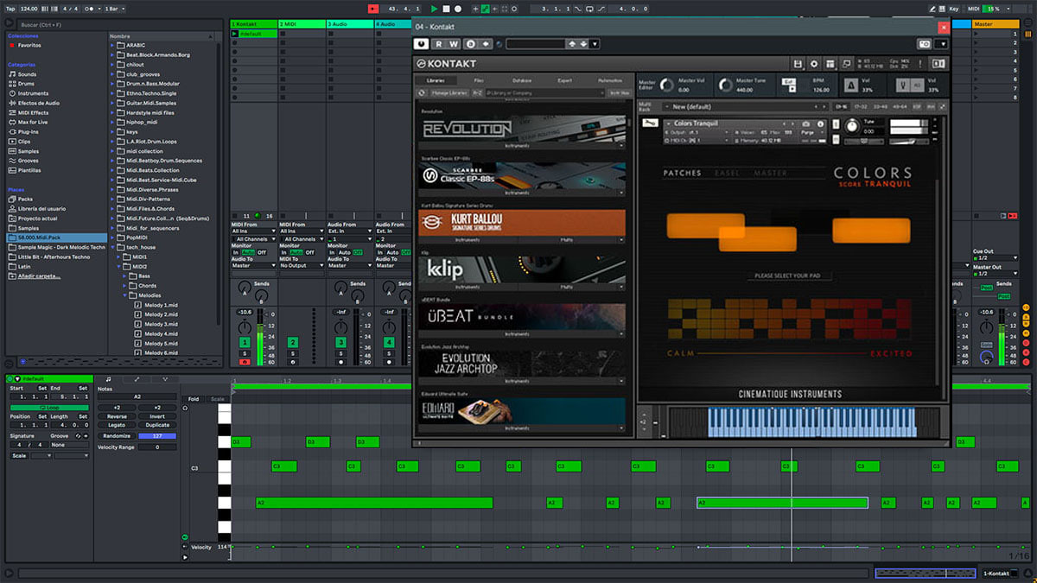Open Kontakt options gear icon
Image resolution: width=1037 pixels, height=583 pixels.
[813, 64]
